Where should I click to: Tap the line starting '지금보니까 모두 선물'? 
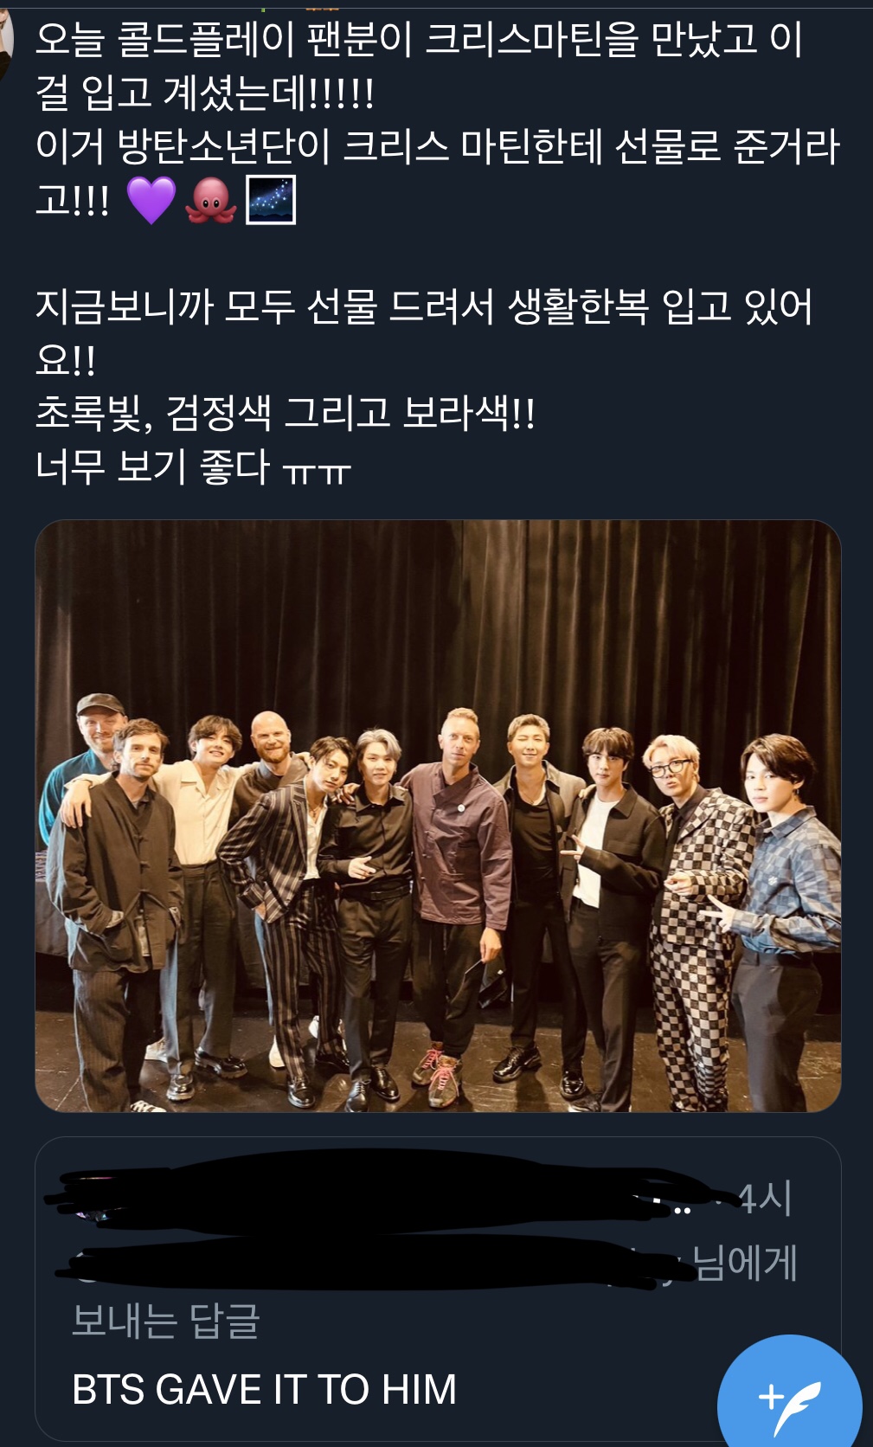pos(424,307)
